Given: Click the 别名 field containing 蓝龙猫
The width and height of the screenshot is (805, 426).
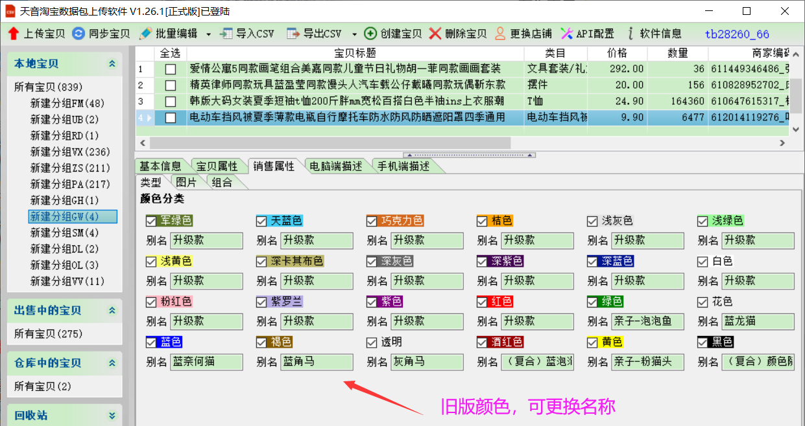Looking at the screenshot, I should [x=758, y=322].
